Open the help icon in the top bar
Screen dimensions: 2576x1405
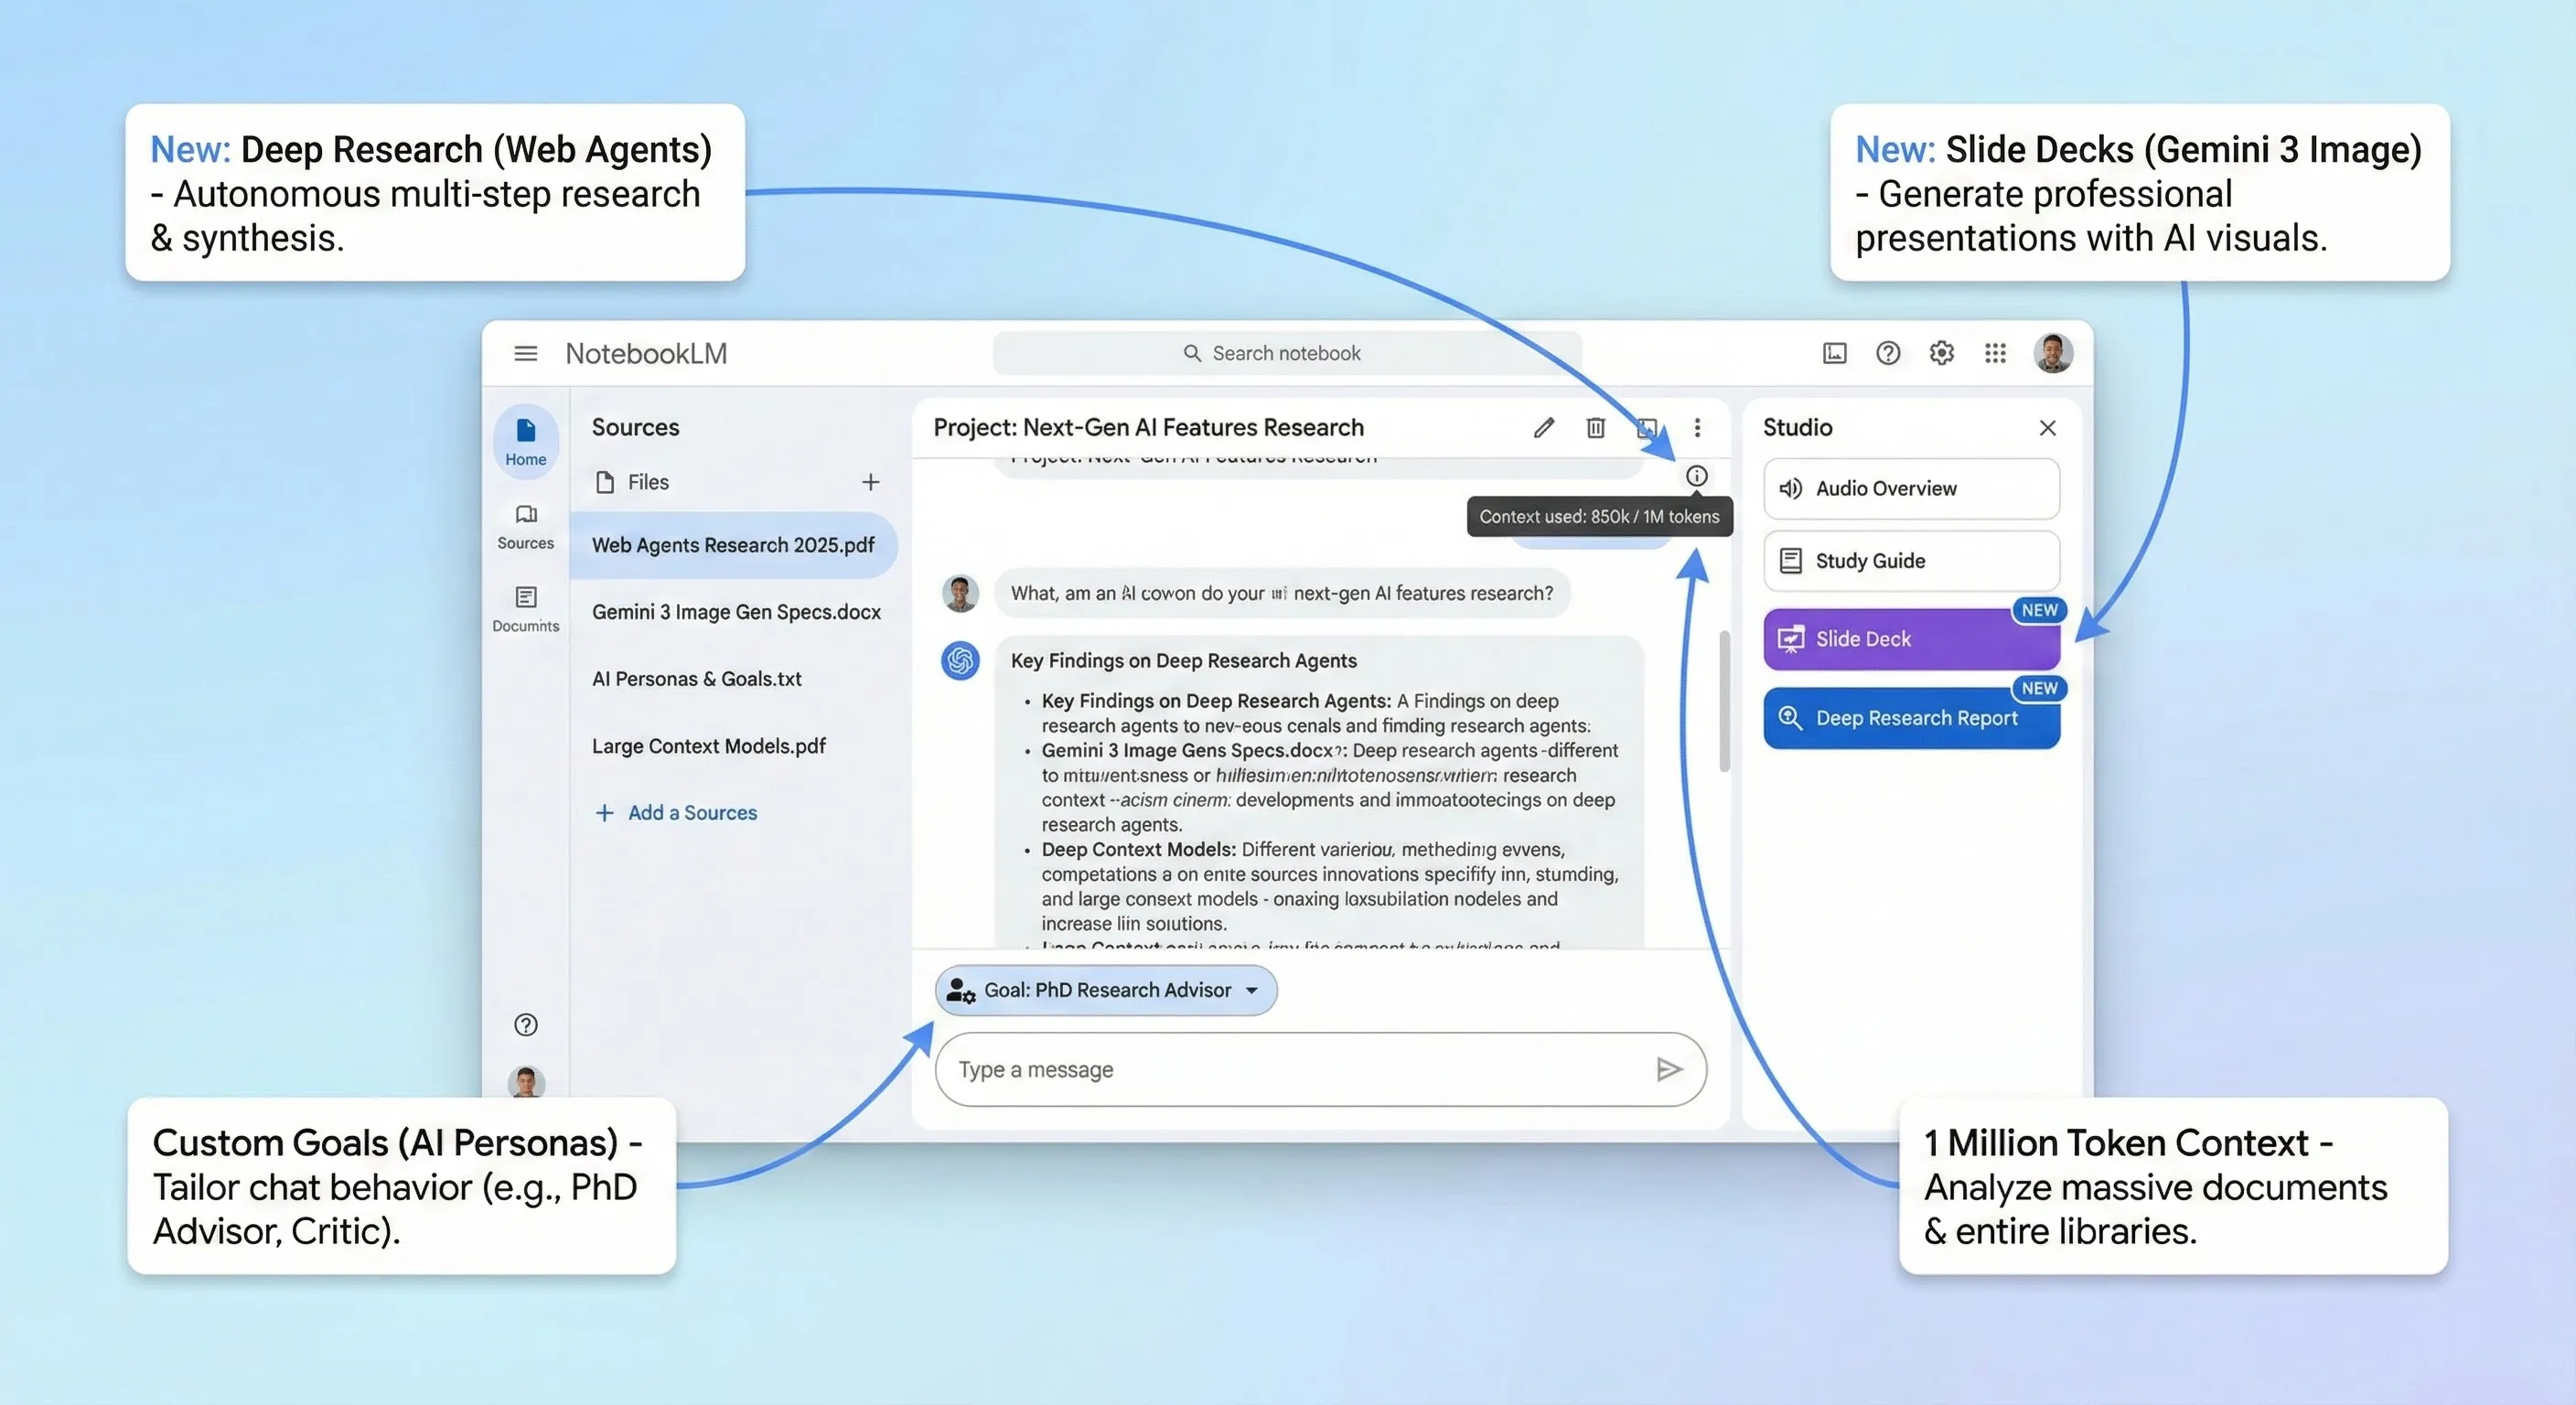[1888, 353]
